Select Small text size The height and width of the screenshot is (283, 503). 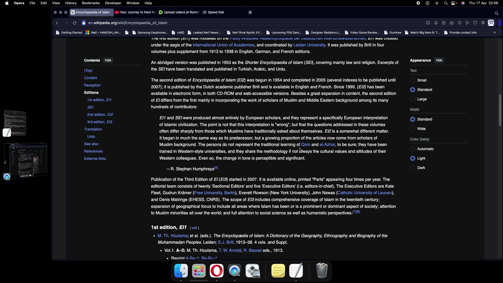[x=413, y=80]
